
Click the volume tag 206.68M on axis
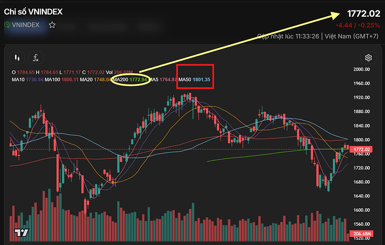(x=361, y=233)
